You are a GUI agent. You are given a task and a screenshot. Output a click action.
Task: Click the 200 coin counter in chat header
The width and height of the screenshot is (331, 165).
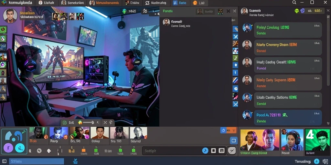click(x=318, y=11)
